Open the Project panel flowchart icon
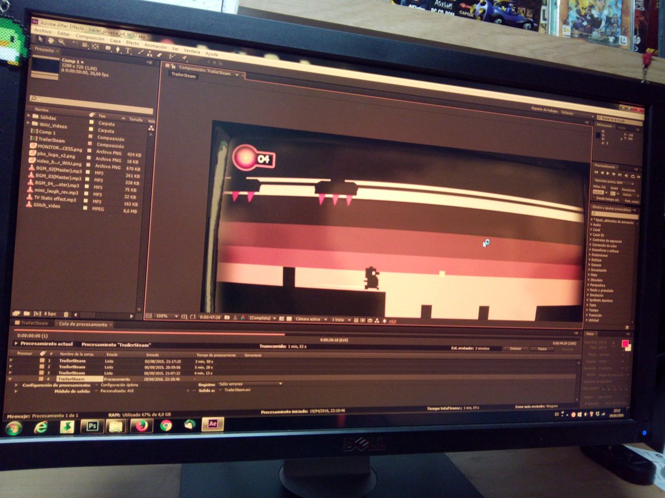Image resolution: width=665 pixels, height=498 pixels. coord(151,128)
